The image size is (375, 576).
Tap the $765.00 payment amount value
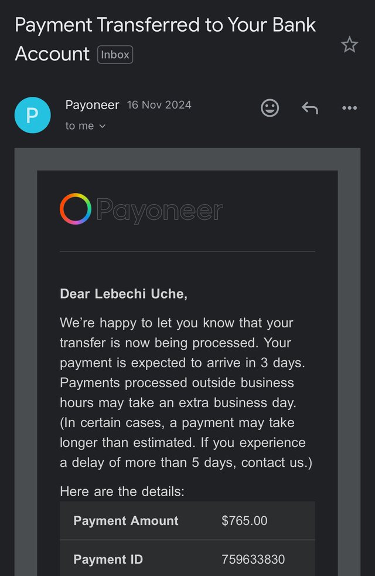pos(244,520)
